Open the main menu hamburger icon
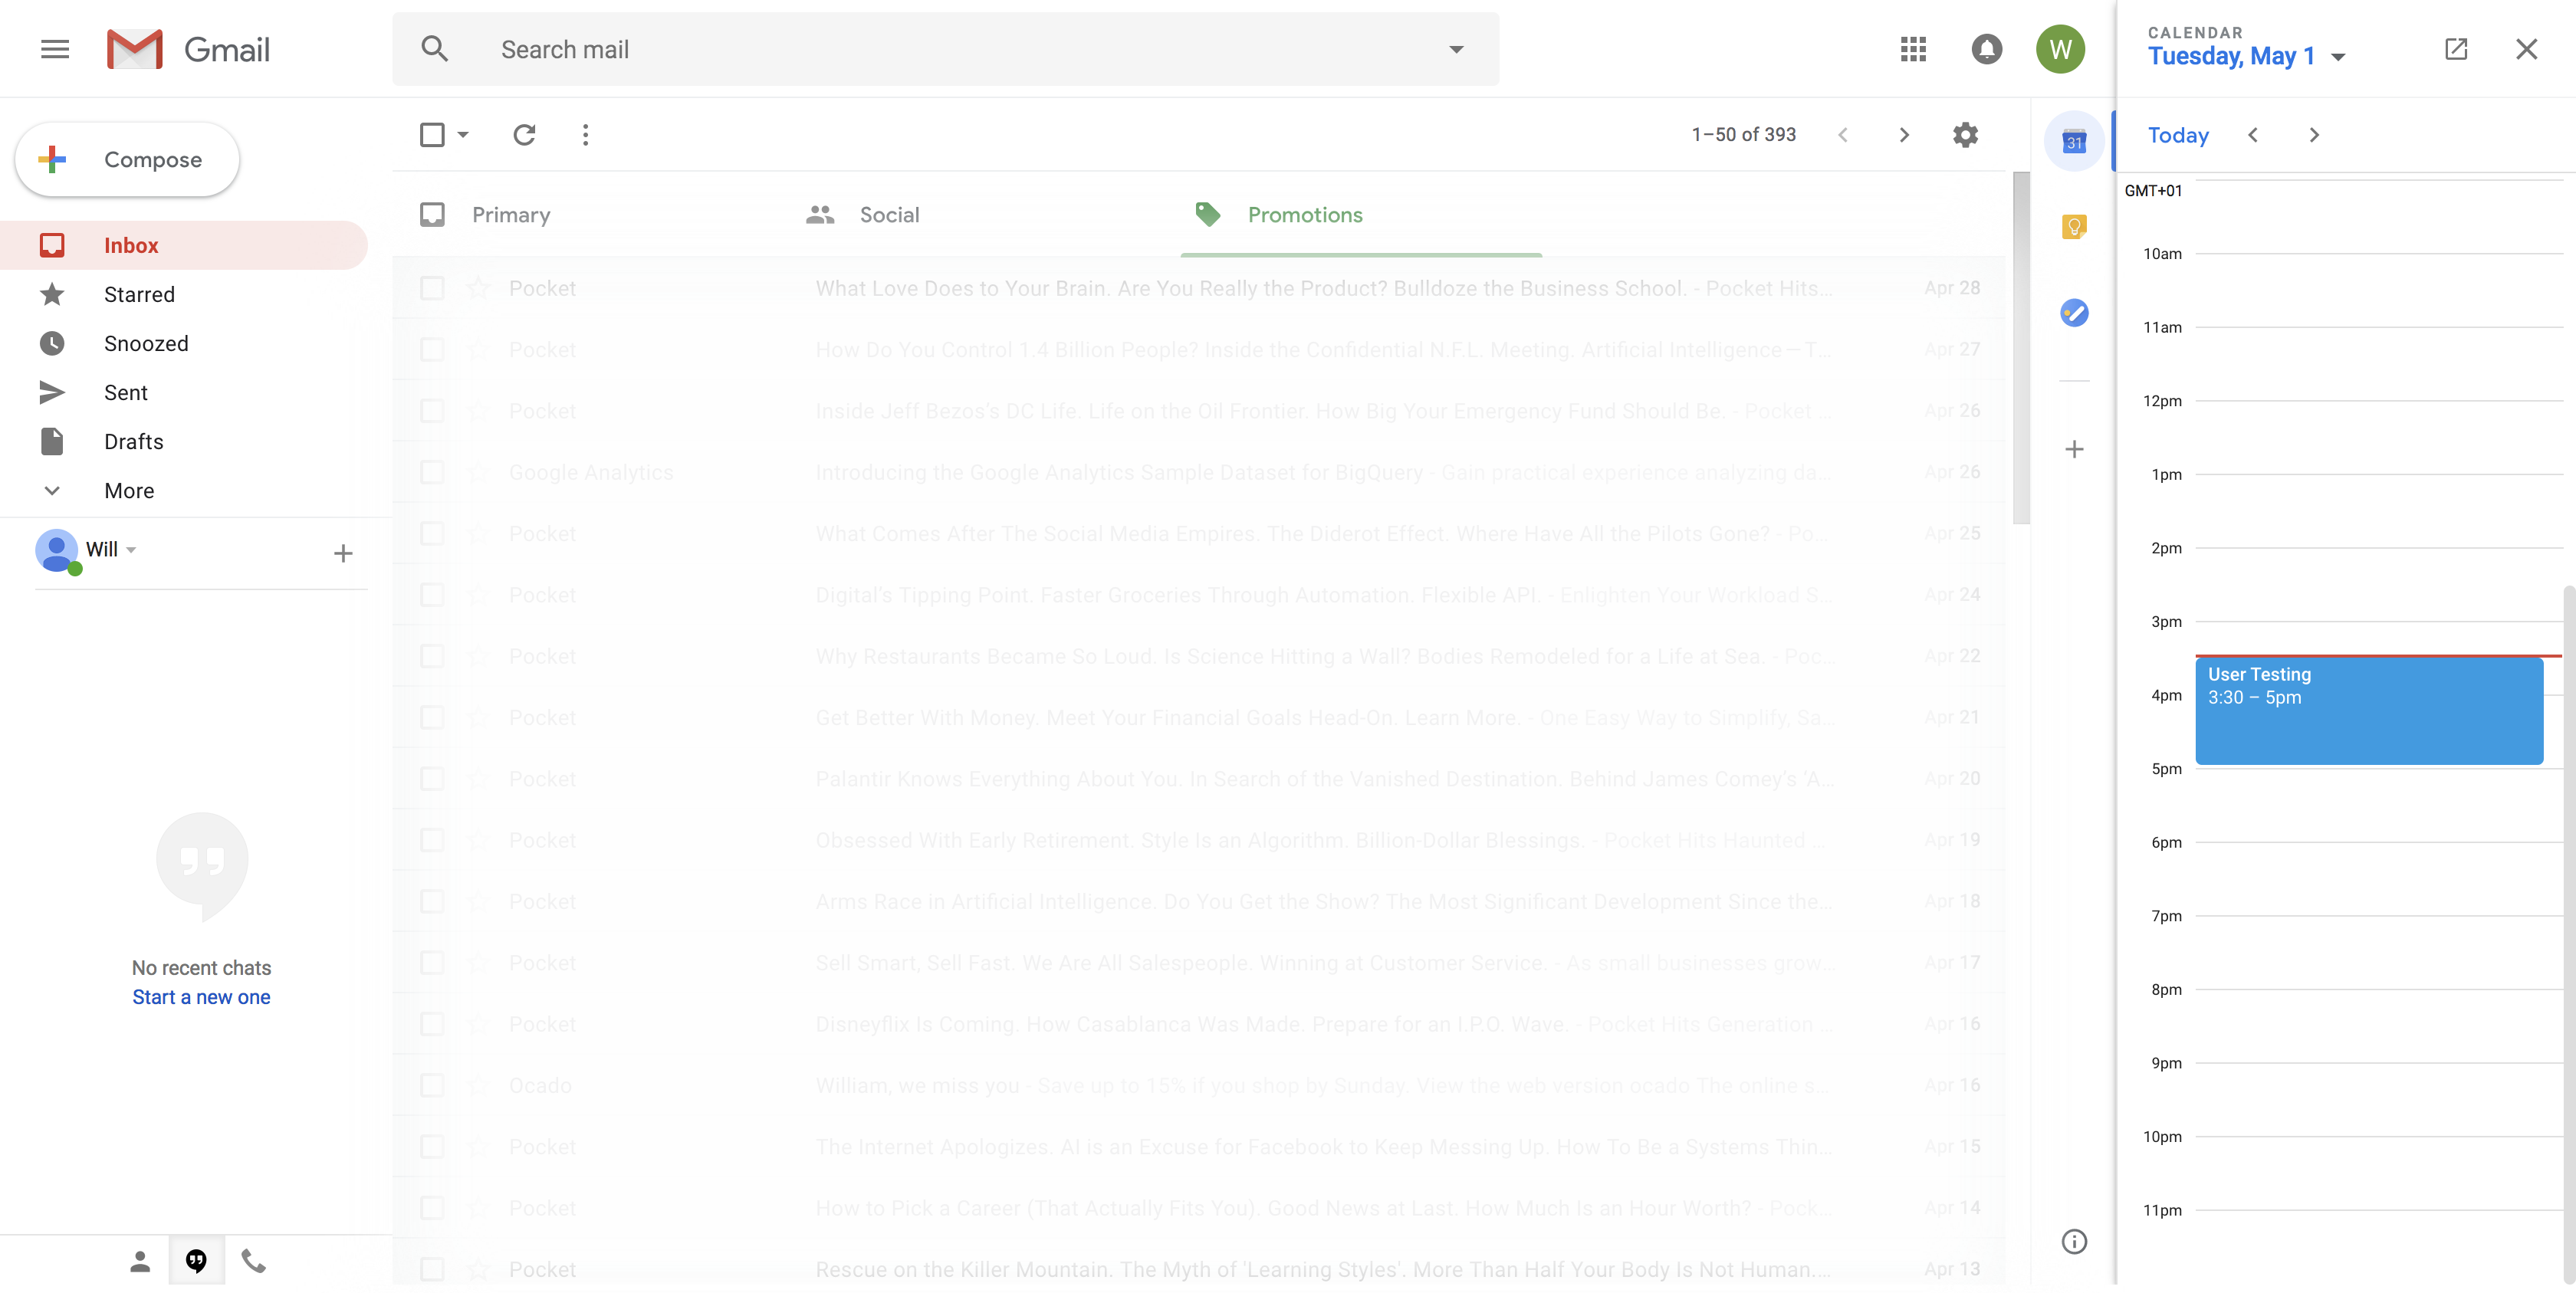Screen dimensions: 2576x1293 point(55,49)
